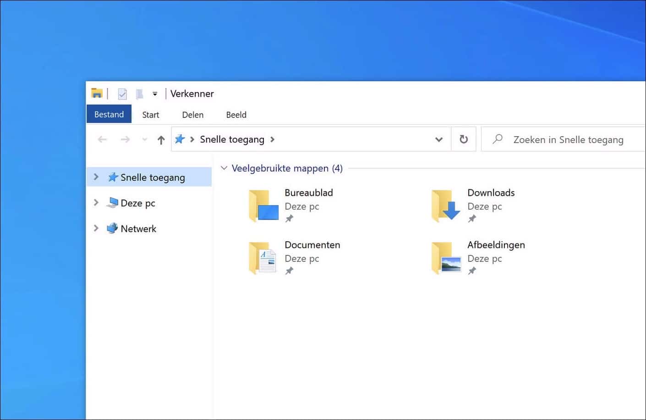Unpin Bureaublad using its pushpin icon
The image size is (646, 420).
[x=289, y=219]
